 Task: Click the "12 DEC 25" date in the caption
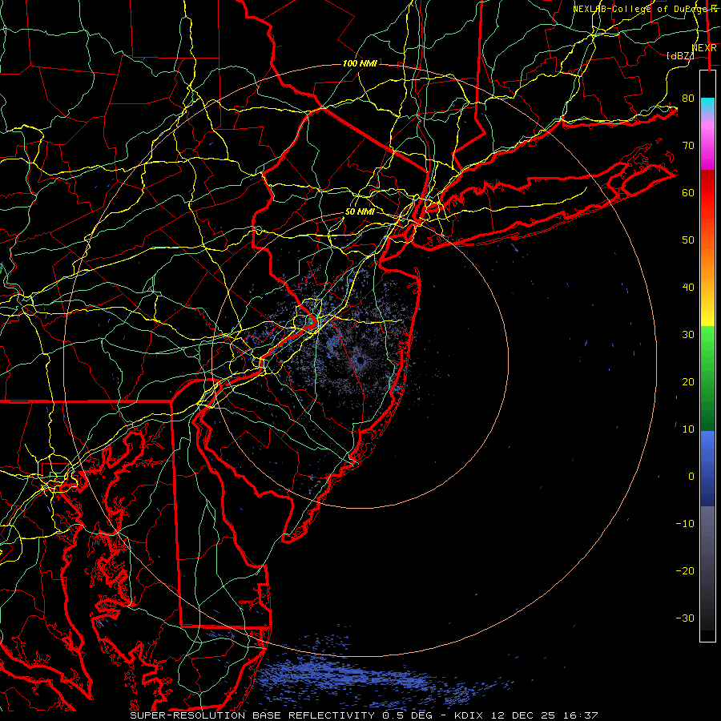(522, 715)
